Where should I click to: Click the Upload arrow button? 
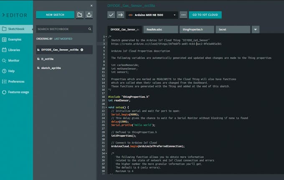(x=120, y=15)
